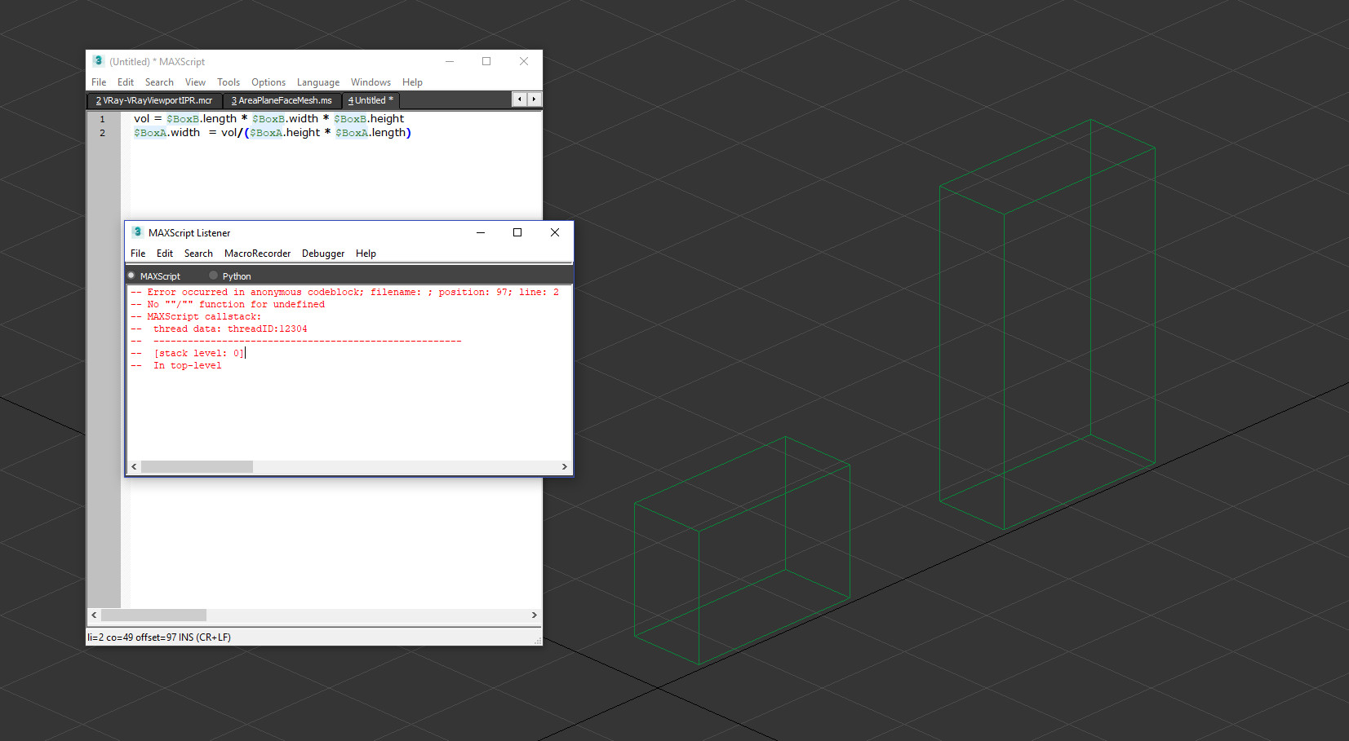Click the right arrow on the Listener horizontal scrollbar
Viewport: 1349px width, 741px height.
(565, 466)
